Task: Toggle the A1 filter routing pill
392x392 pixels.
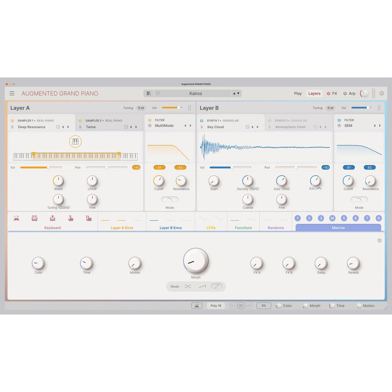Action: pyautogui.click(x=159, y=167)
